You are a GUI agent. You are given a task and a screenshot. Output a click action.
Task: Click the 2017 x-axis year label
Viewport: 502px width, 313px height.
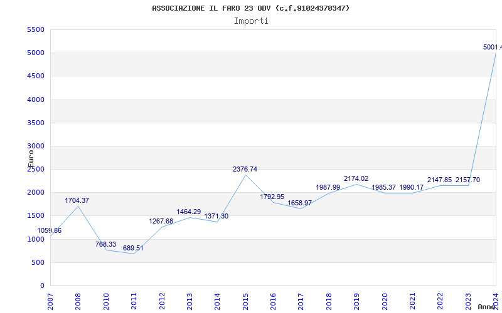301,302
